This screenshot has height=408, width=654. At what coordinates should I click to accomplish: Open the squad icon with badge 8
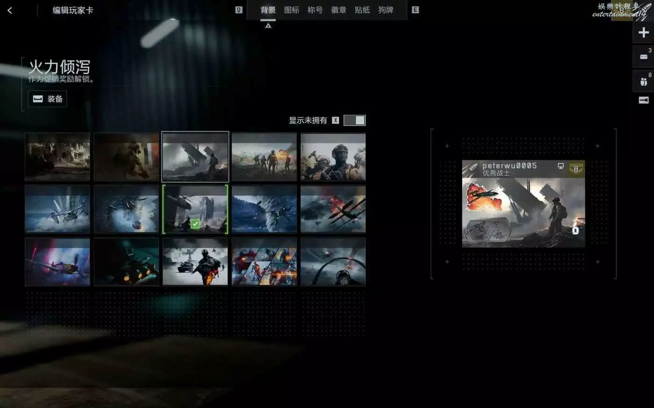pos(643,81)
